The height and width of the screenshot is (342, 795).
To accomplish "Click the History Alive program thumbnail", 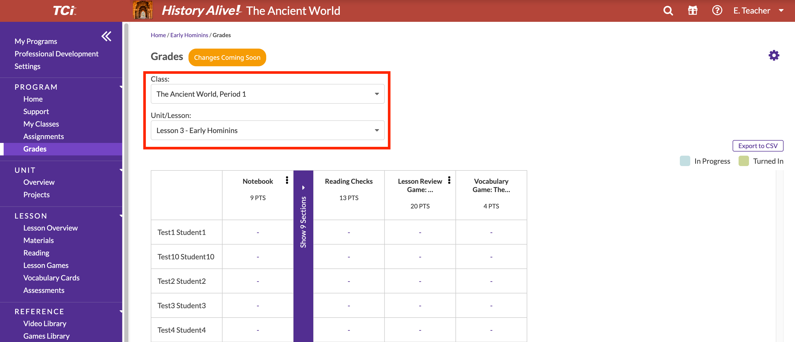I will point(142,10).
